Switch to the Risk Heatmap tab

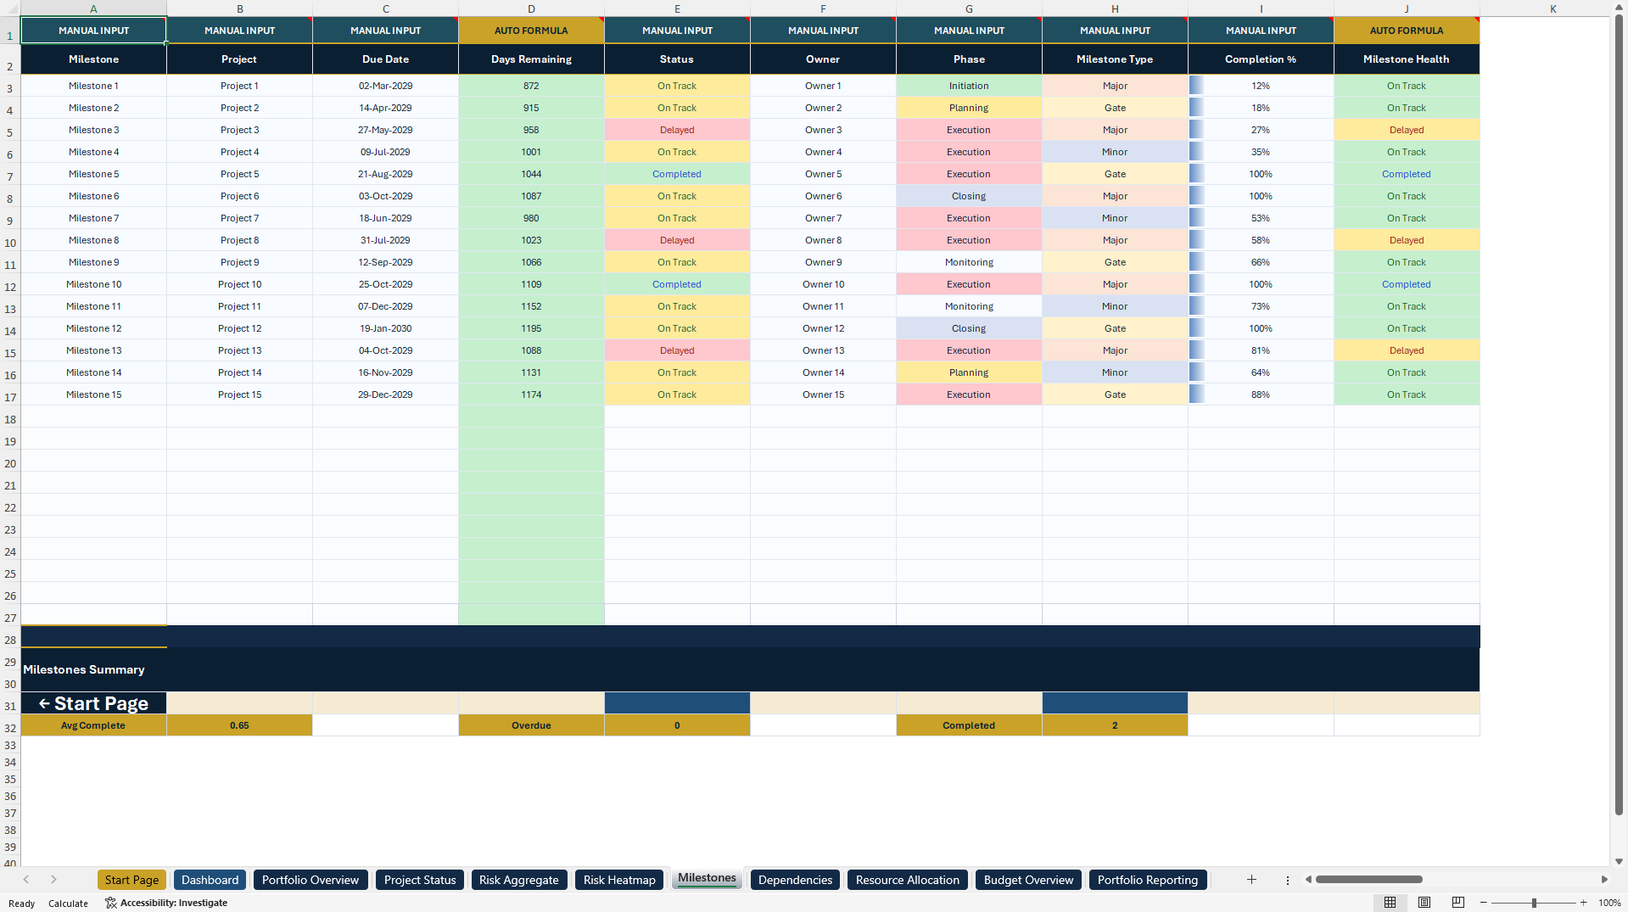[619, 880]
